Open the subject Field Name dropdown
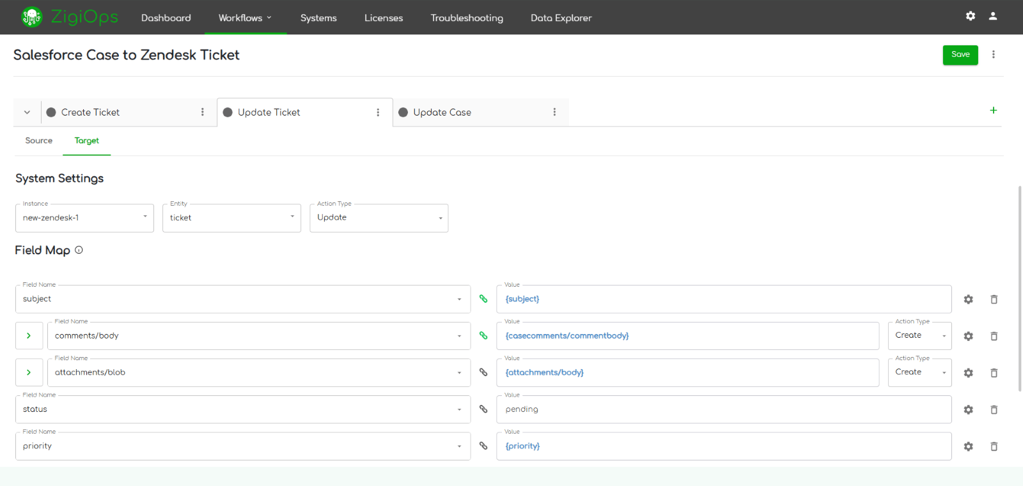Viewport: 1023px width, 486px height. click(243, 299)
